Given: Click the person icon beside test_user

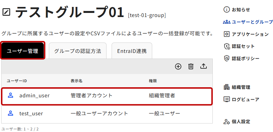Looking at the screenshot, I should tap(10, 113).
